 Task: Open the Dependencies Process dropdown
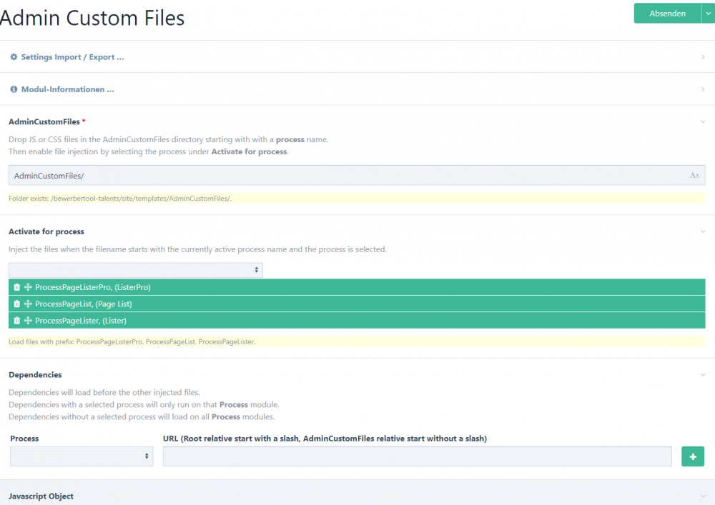[82, 456]
